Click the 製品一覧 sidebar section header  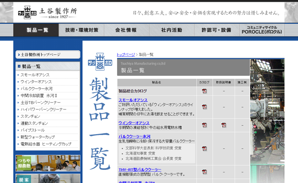click(48, 66)
